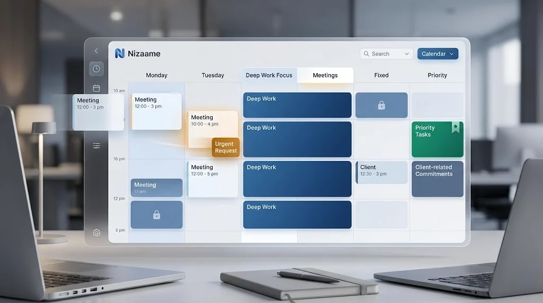Open Monday Meeting 17 am block
This screenshot has width=543, height=303.
[156, 188]
